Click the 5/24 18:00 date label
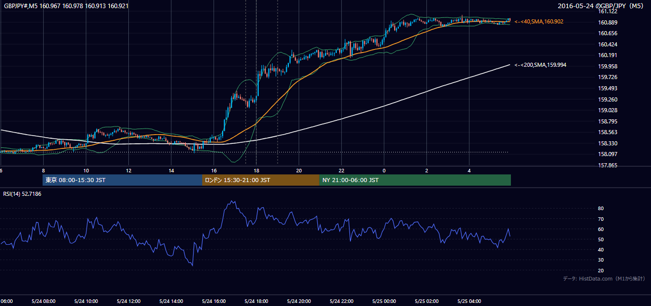Screen dimensions: 651x306 click(256, 301)
